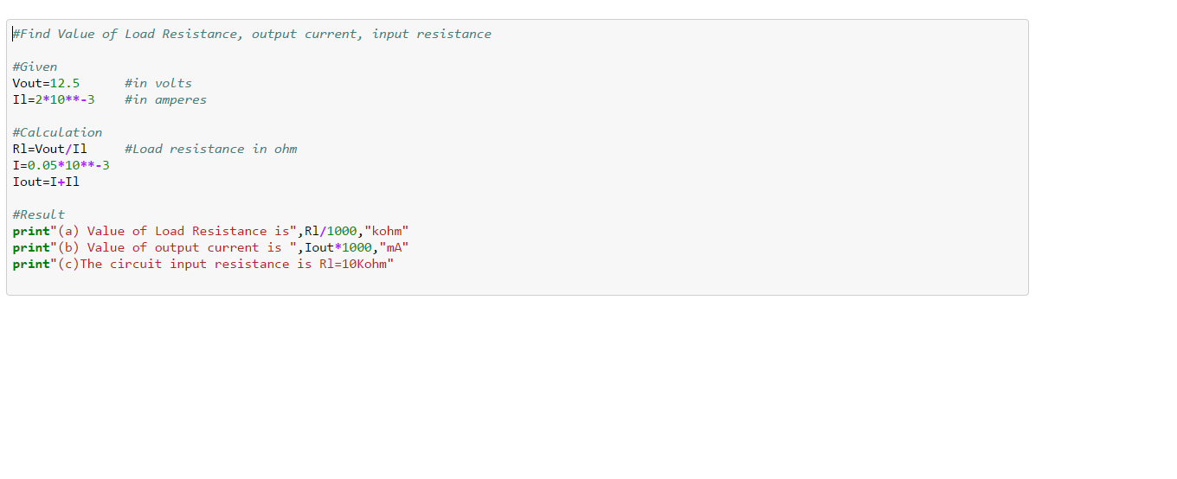The image size is (1177, 479).
Task: Click the '#in amperes' comment
Action: coord(165,100)
